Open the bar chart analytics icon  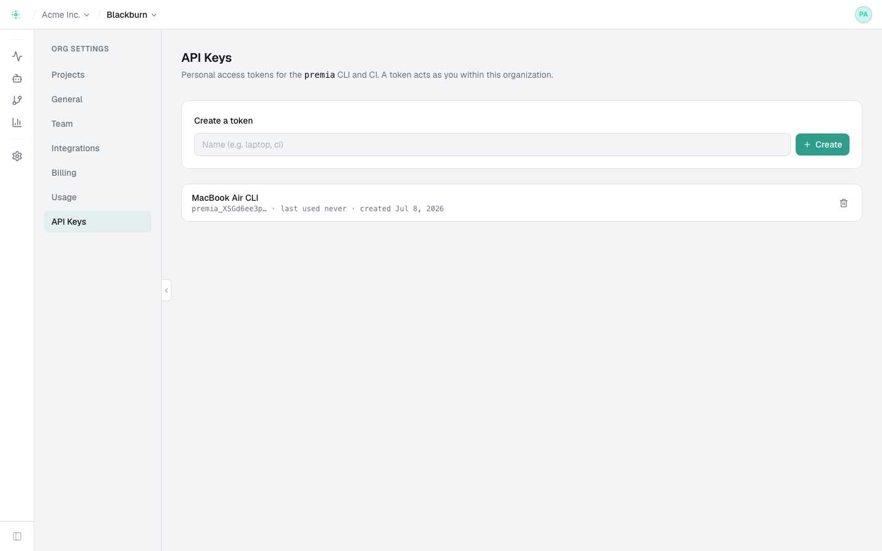[17, 122]
